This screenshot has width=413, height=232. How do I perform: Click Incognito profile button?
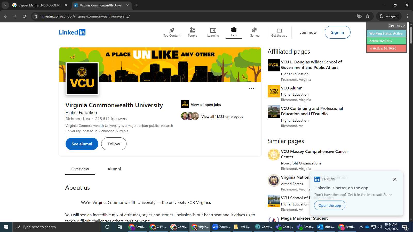tap(389, 16)
